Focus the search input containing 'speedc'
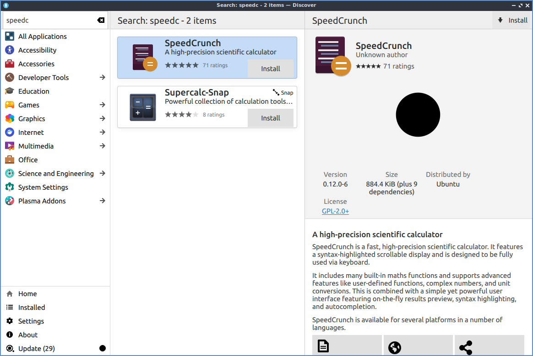 (49, 21)
